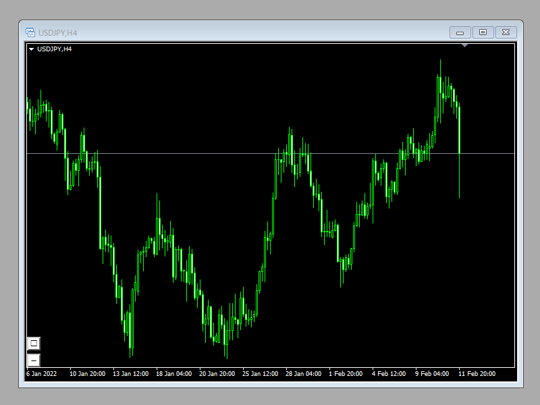Click the 25 Jan 12:00 time label

(x=260, y=373)
